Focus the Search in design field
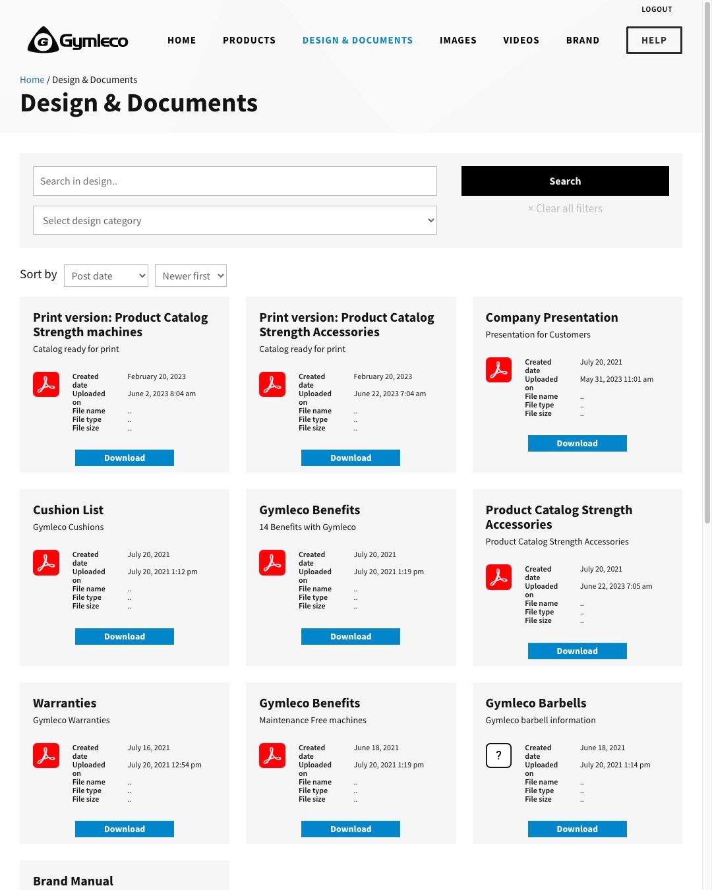Screen dimensions: 712x890 (235, 181)
